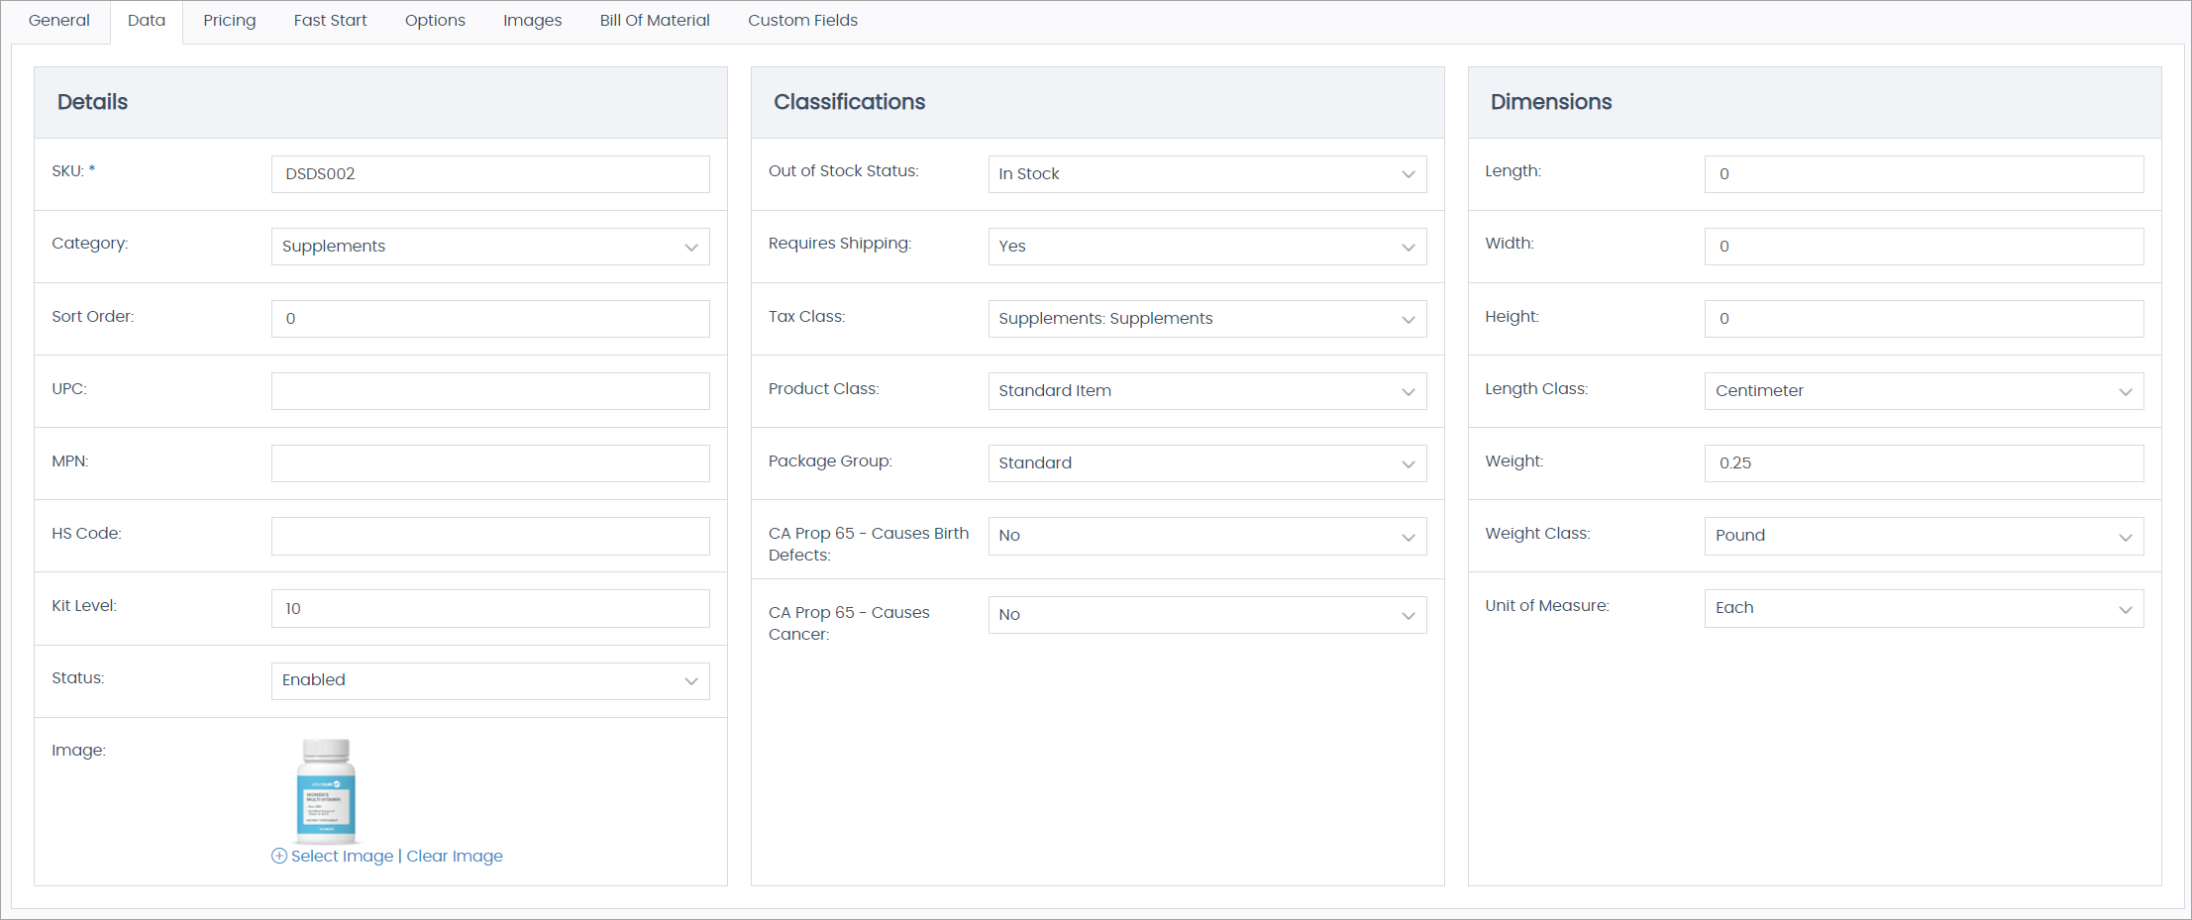The image size is (2192, 920).
Task: Switch to the Pricing tab
Action: [x=230, y=21]
